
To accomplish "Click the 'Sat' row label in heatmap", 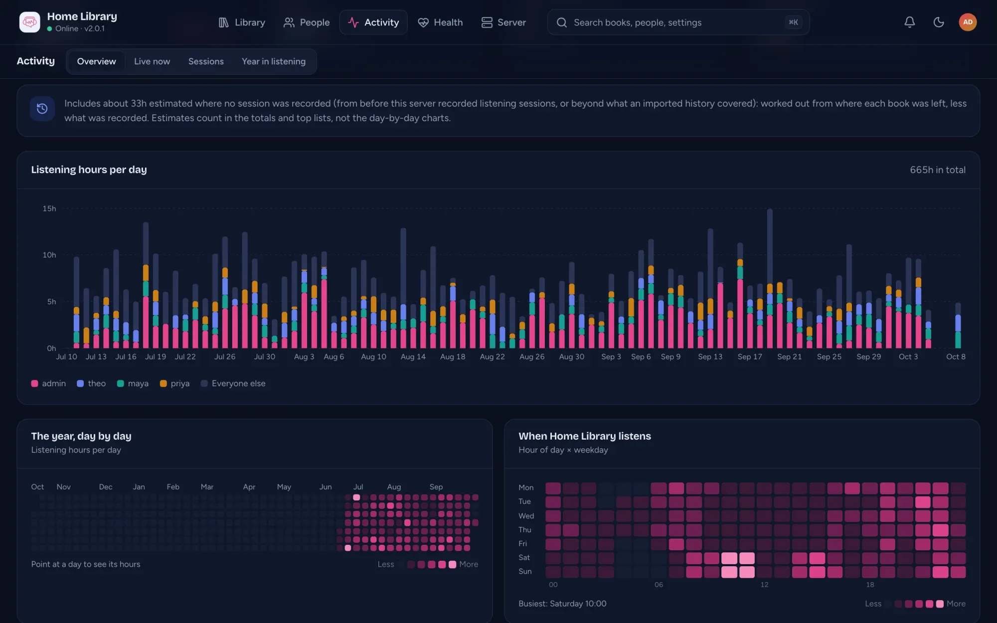I will point(524,558).
